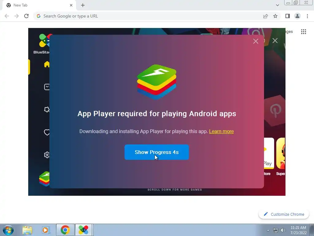The height and width of the screenshot is (236, 314).
Task: Go forward in Chrome
Action: click(17, 16)
